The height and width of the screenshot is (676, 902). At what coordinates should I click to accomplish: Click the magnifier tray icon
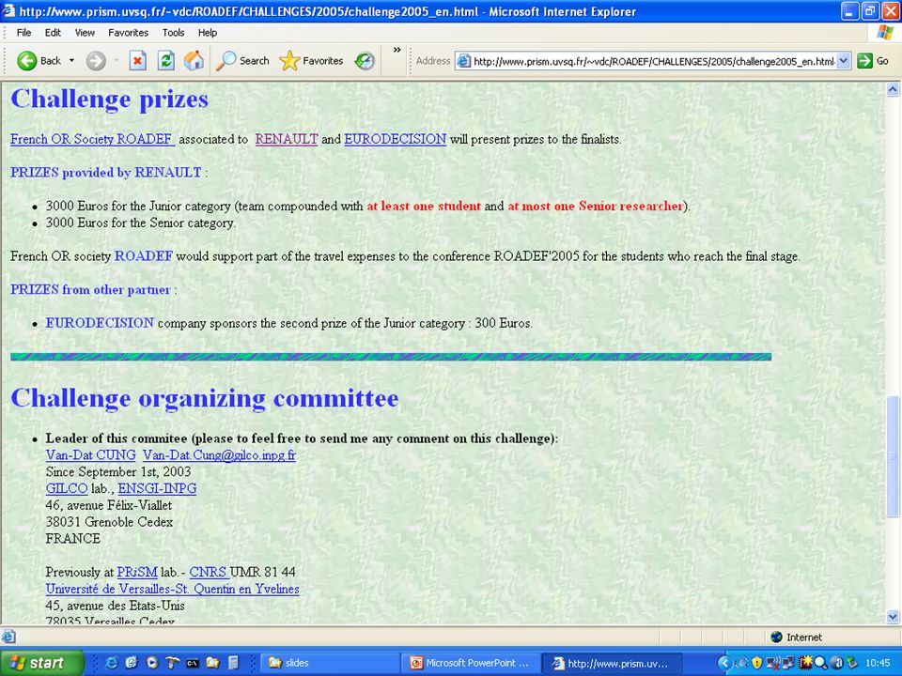[821, 663]
